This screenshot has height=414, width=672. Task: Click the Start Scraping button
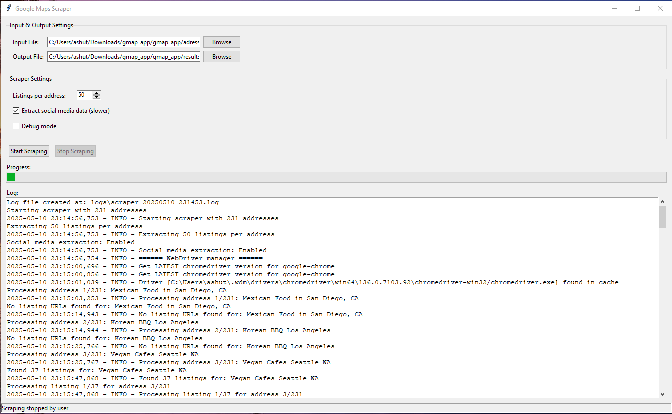point(29,151)
